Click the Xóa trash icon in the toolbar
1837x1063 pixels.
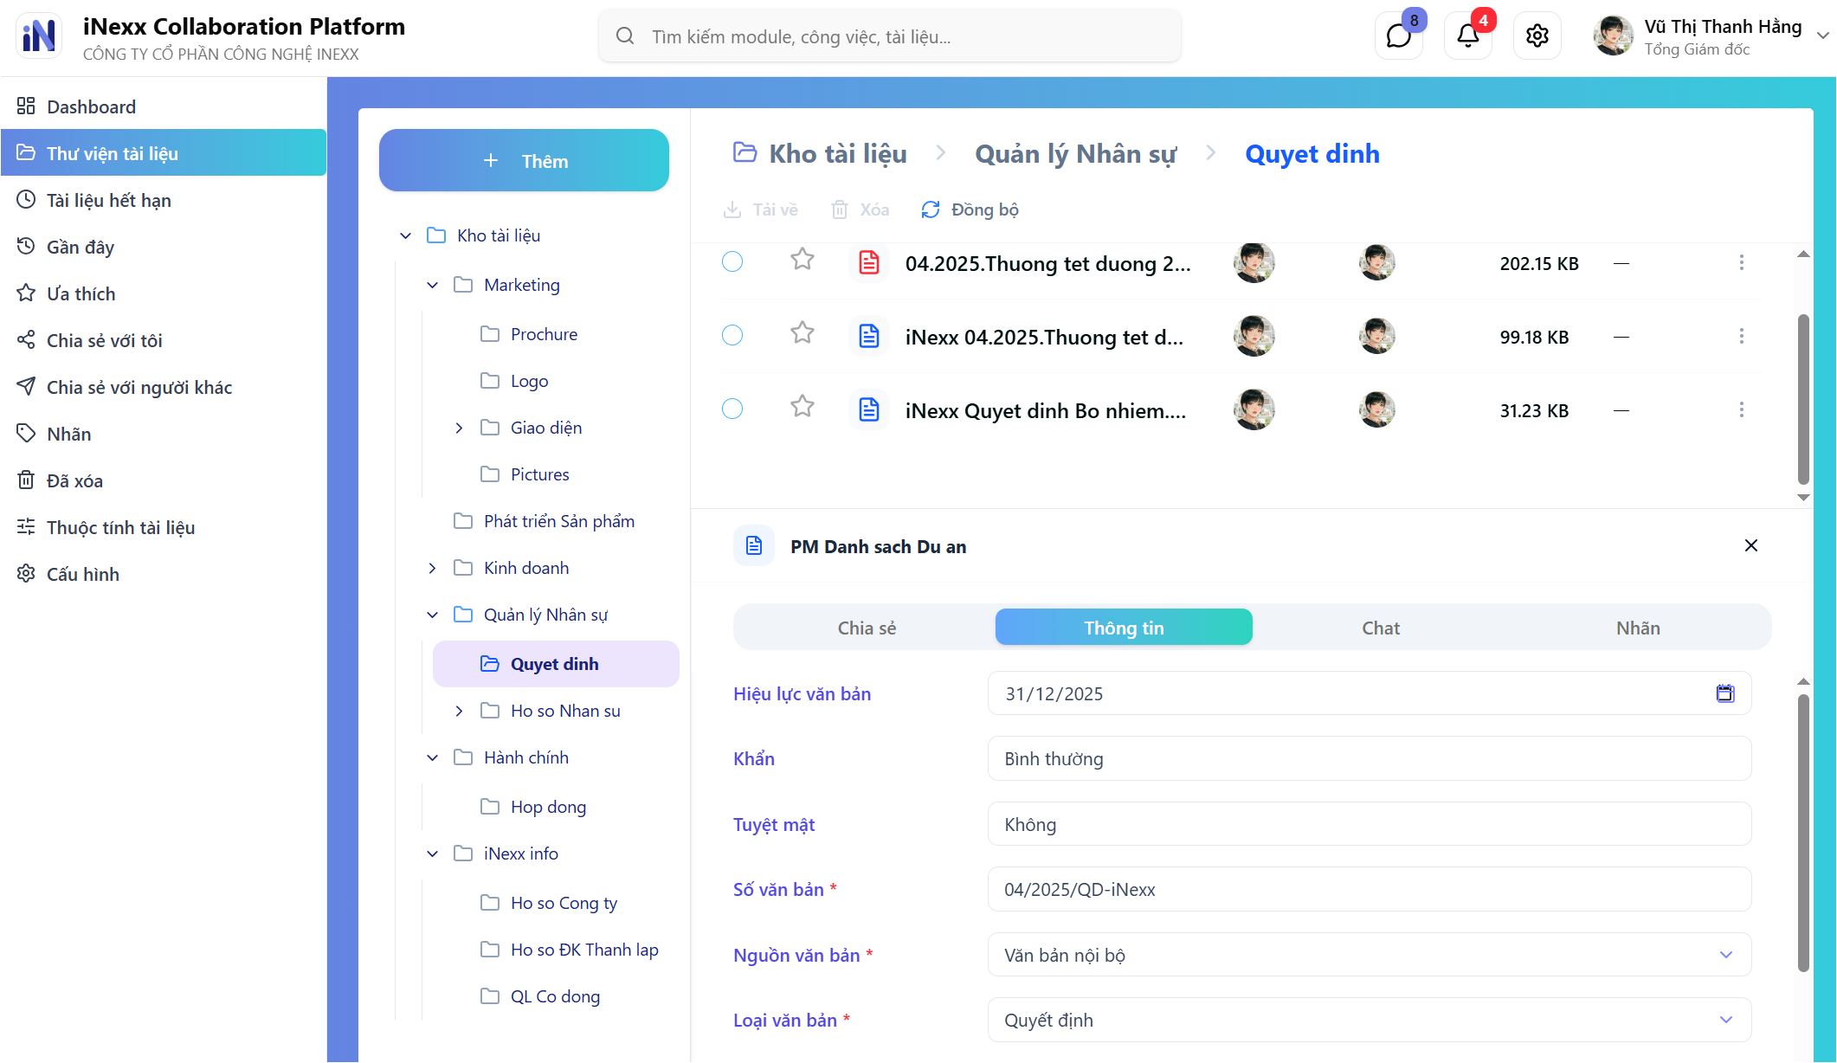tap(838, 209)
